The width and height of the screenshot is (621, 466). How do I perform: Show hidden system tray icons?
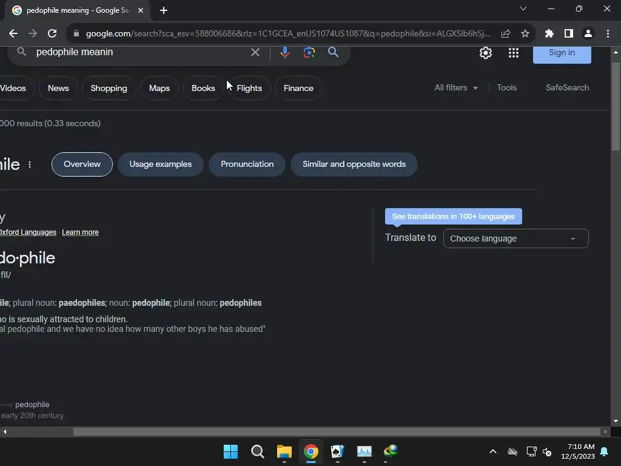[x=492, y=451]
